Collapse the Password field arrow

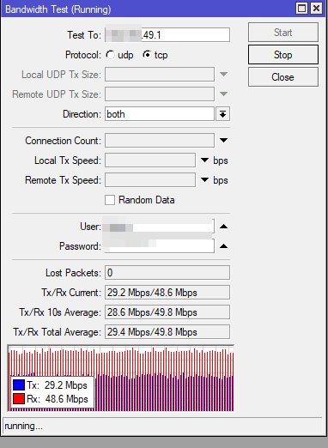[223, 246]
